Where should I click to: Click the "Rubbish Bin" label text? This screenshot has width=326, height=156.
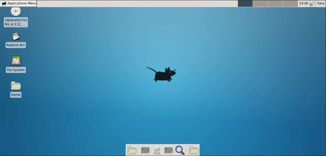click(x=16, y=45)
